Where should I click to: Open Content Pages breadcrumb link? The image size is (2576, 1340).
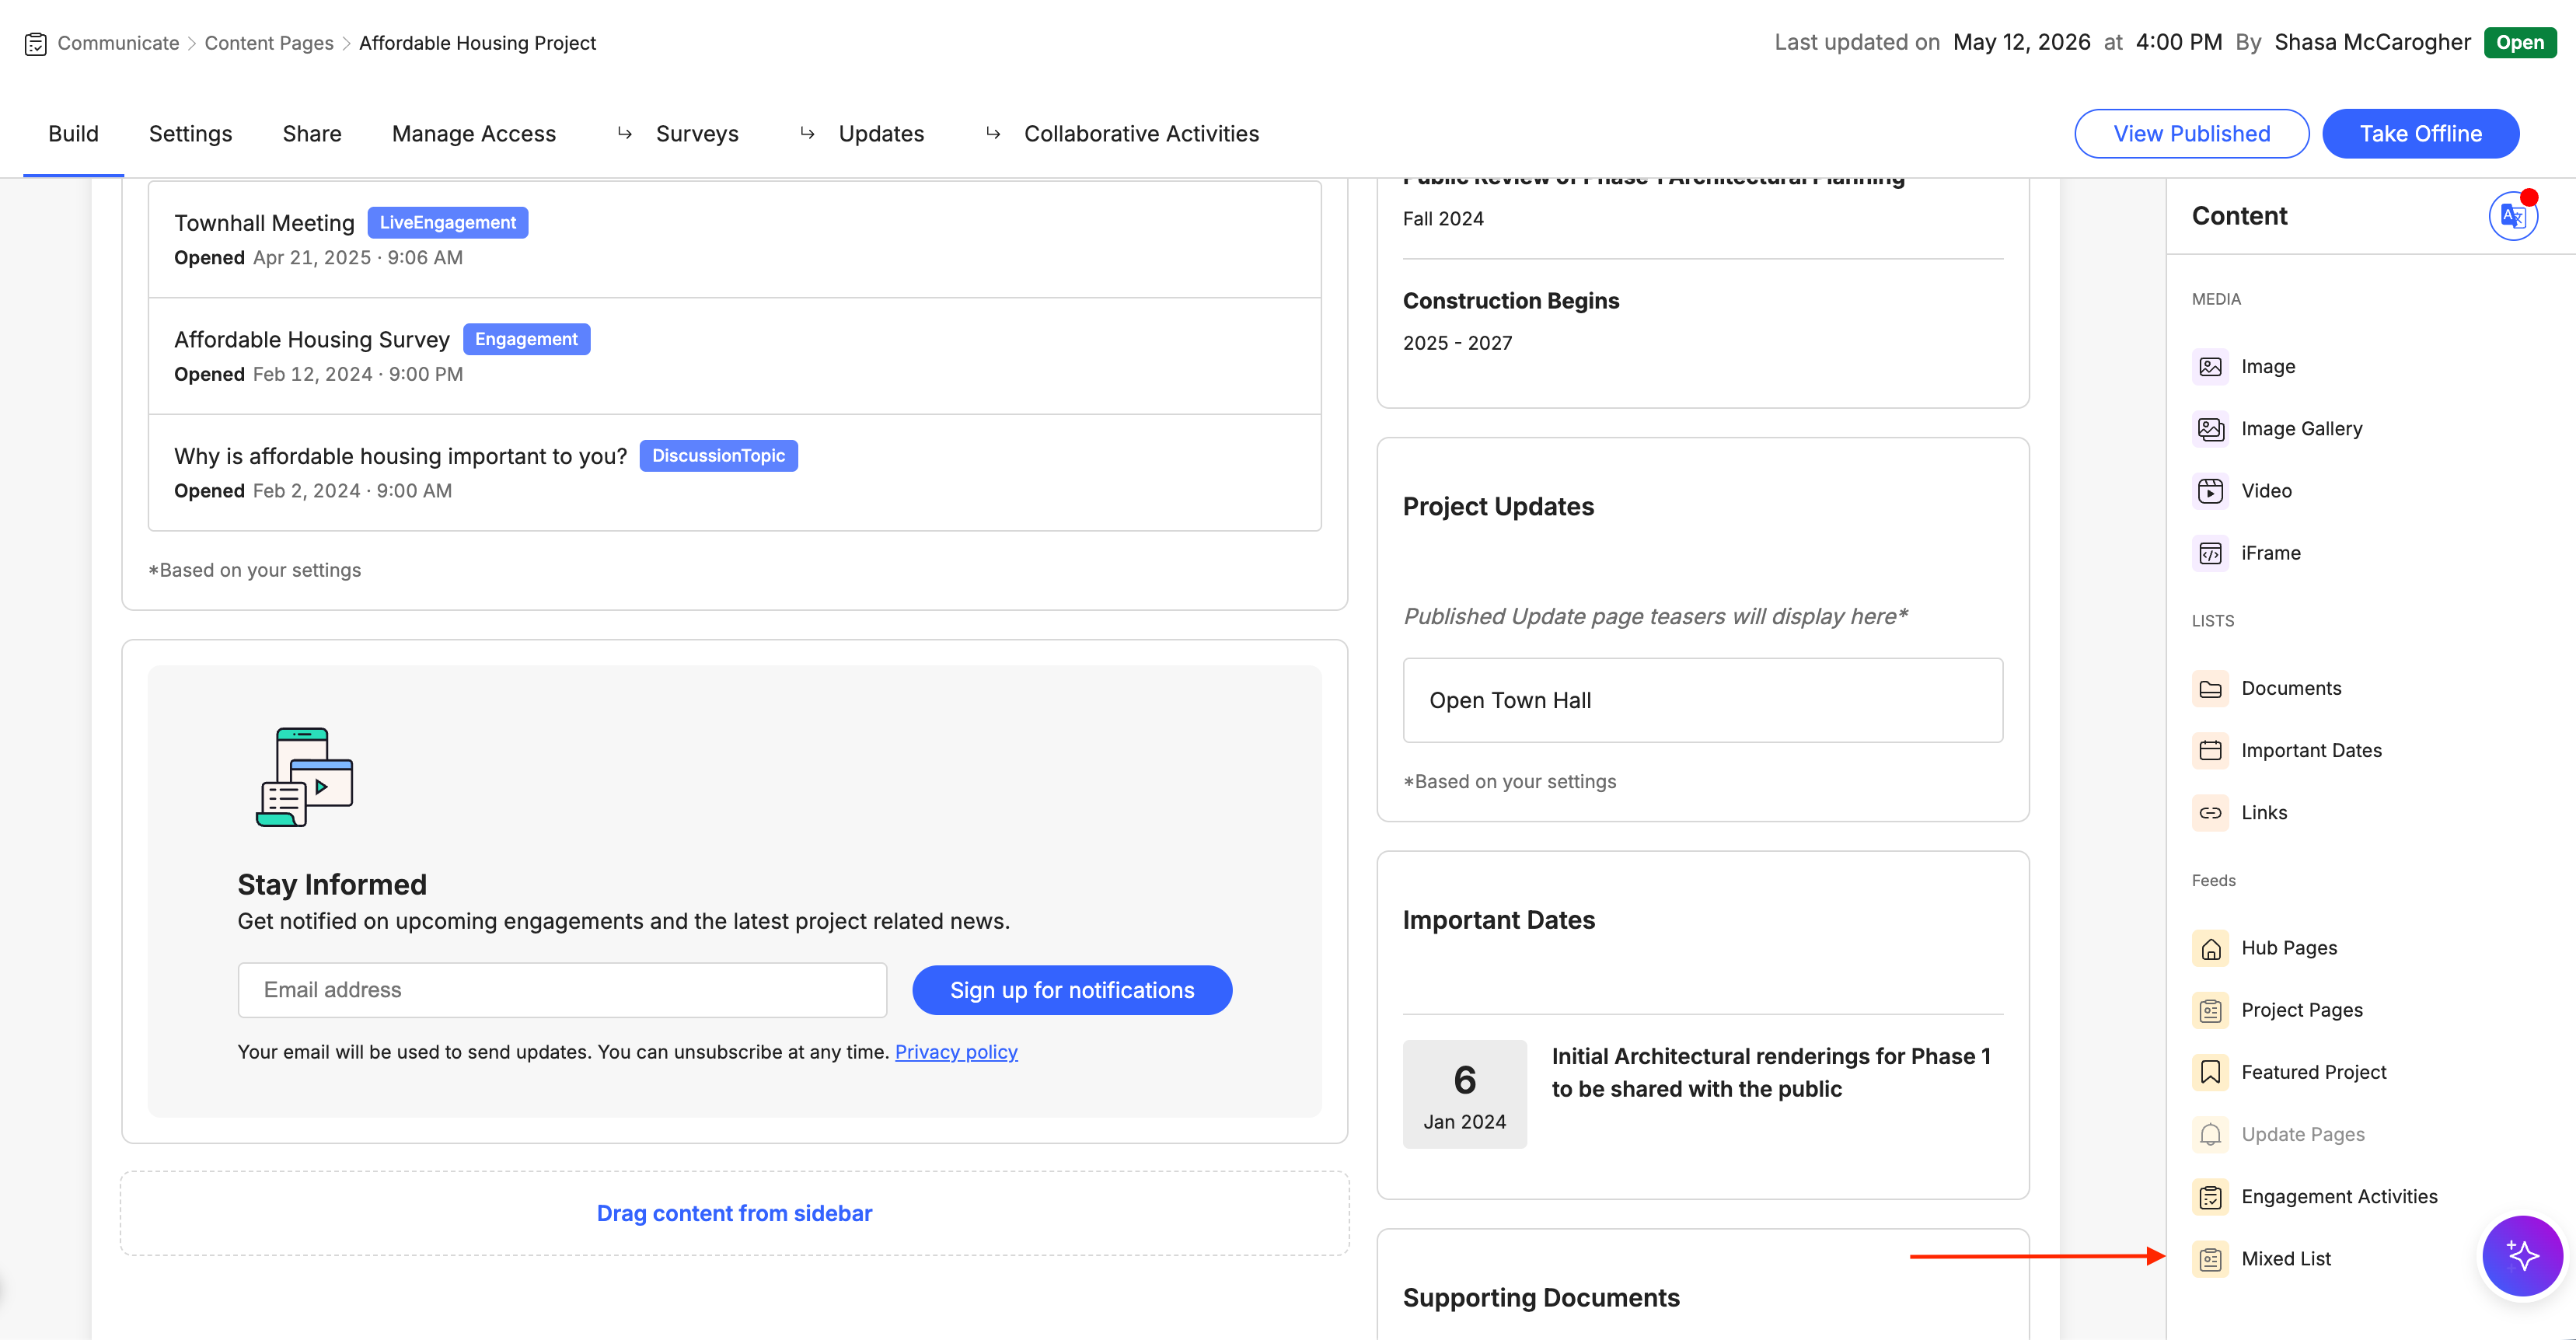(x=269, y=43)
